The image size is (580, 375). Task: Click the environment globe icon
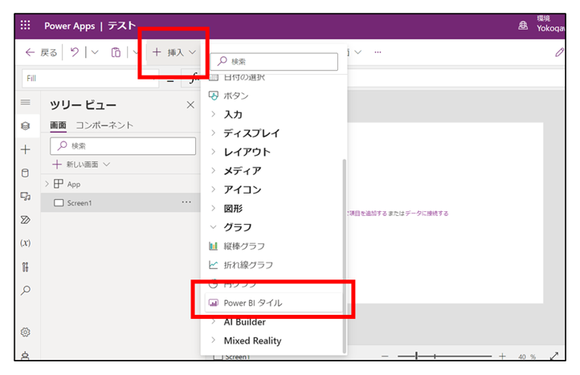pos(523,25)
